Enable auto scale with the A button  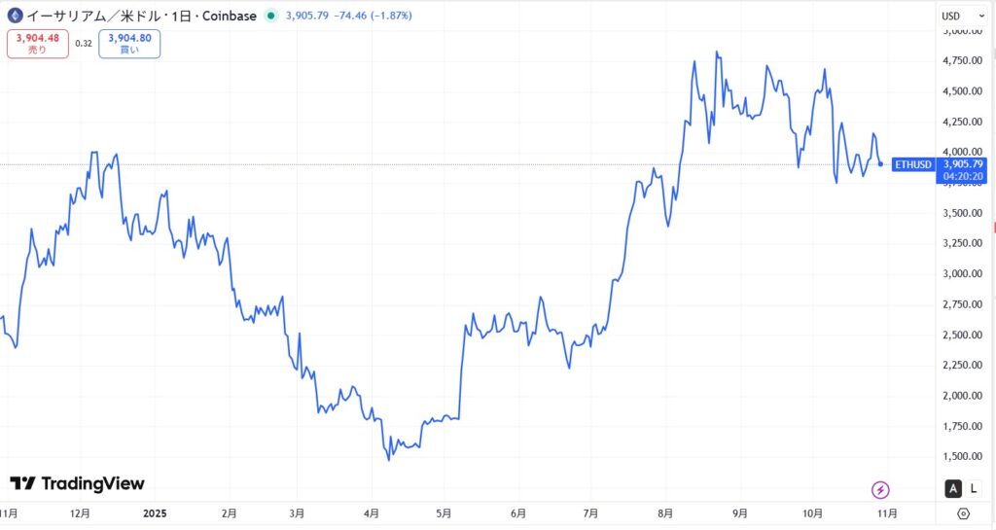tap(953, 489)
